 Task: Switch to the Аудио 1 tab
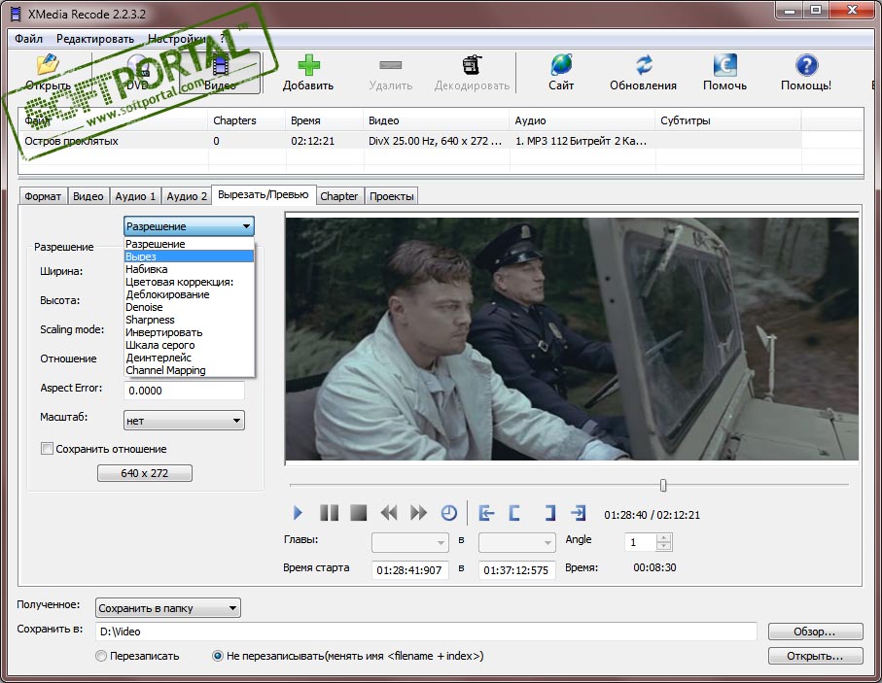pyautogui.click(x=135, y=196)
